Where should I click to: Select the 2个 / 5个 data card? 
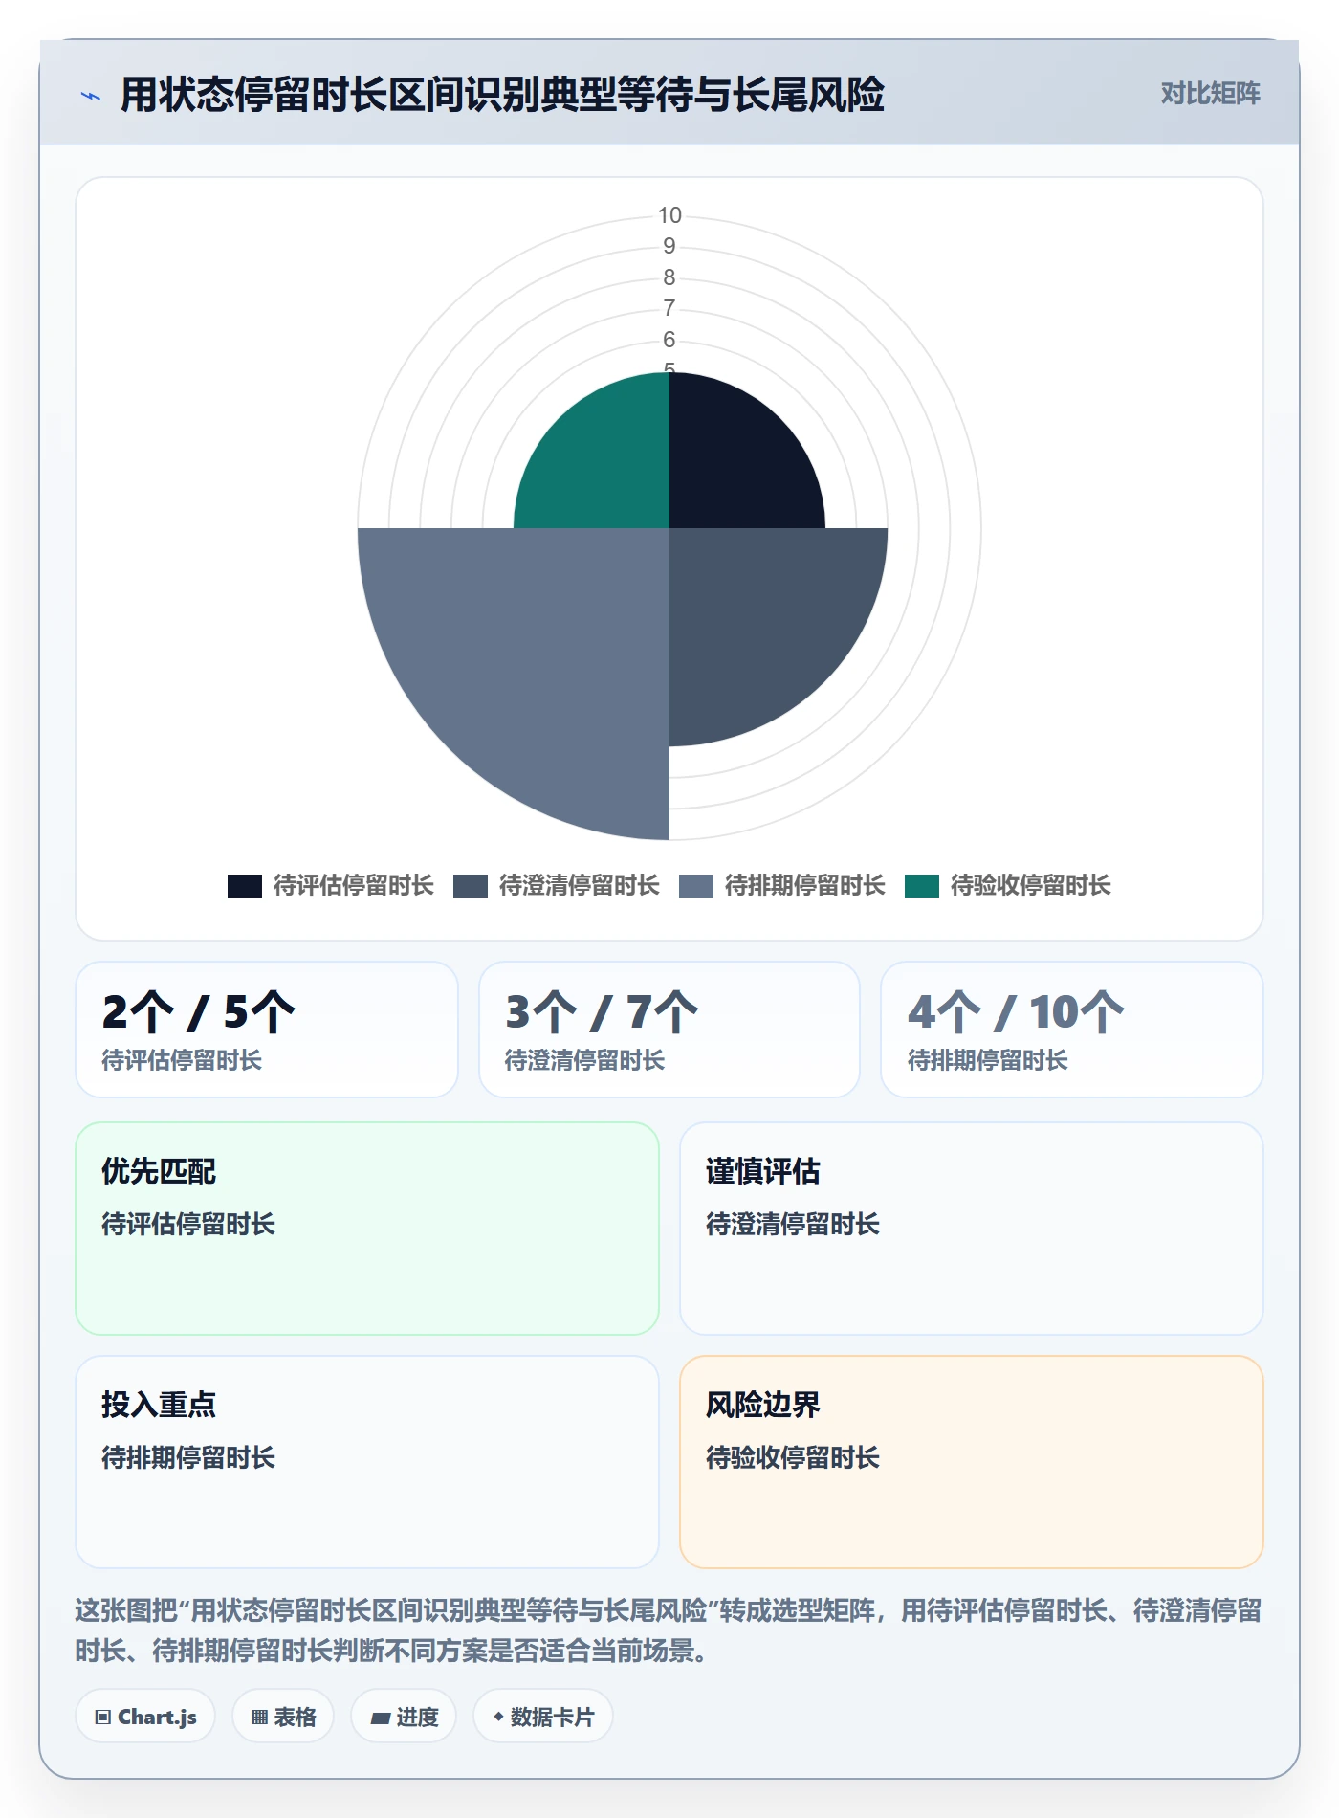pos(267,1030)
